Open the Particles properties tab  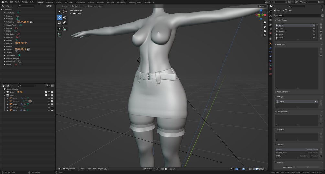tap(270, 52)
